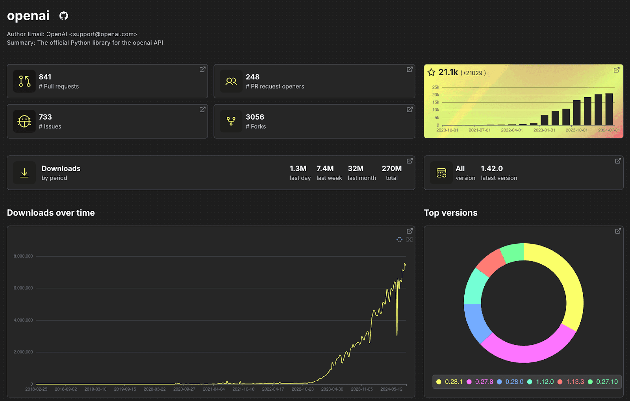
Task: Expand the Top versions donut chart
Action: coord(618,231)
